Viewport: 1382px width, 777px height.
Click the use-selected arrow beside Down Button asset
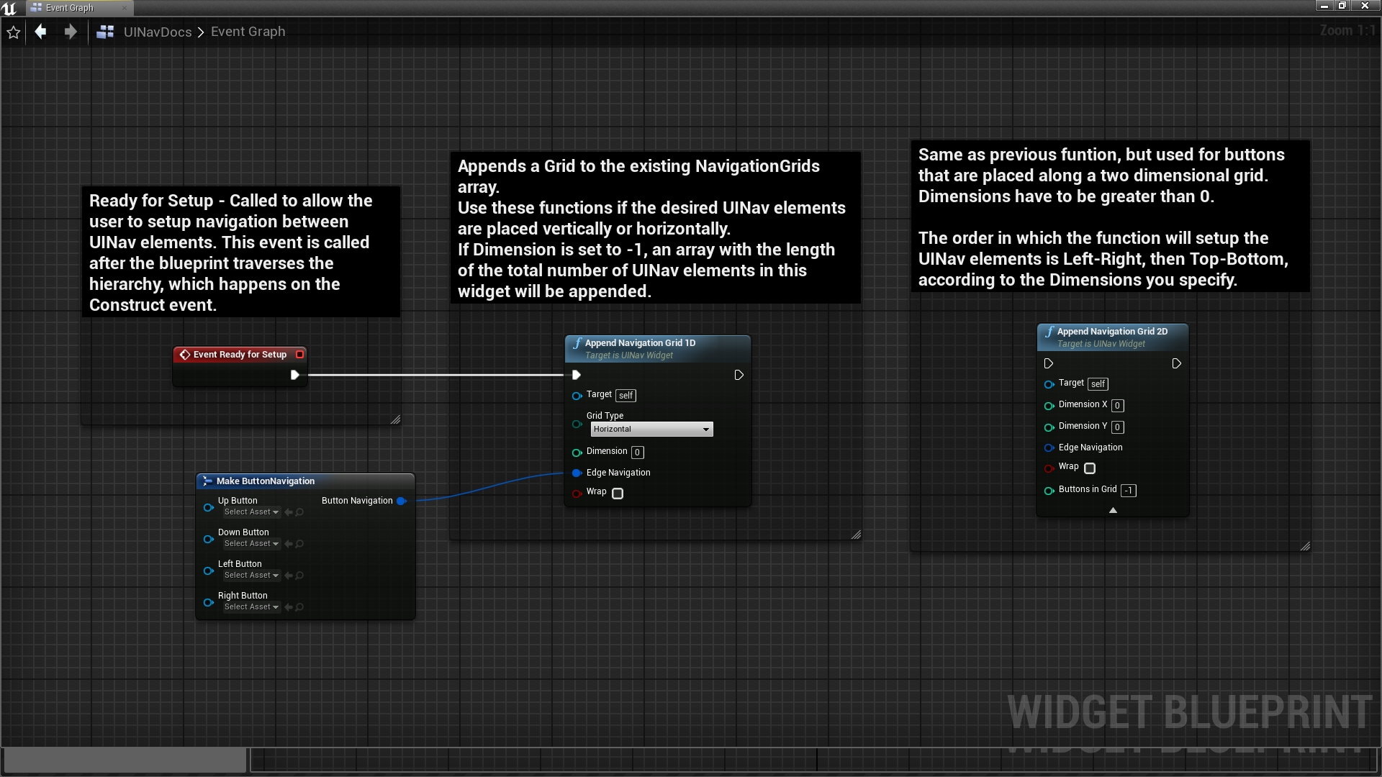(289, 543)
